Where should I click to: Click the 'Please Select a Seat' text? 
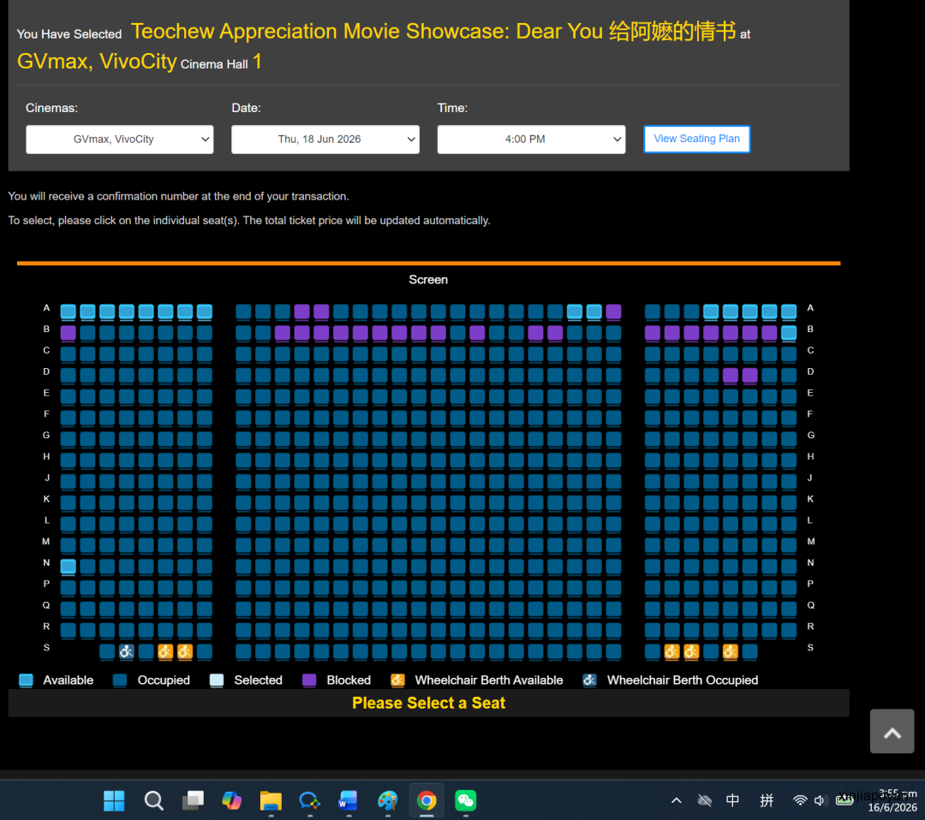coord(429,703)
